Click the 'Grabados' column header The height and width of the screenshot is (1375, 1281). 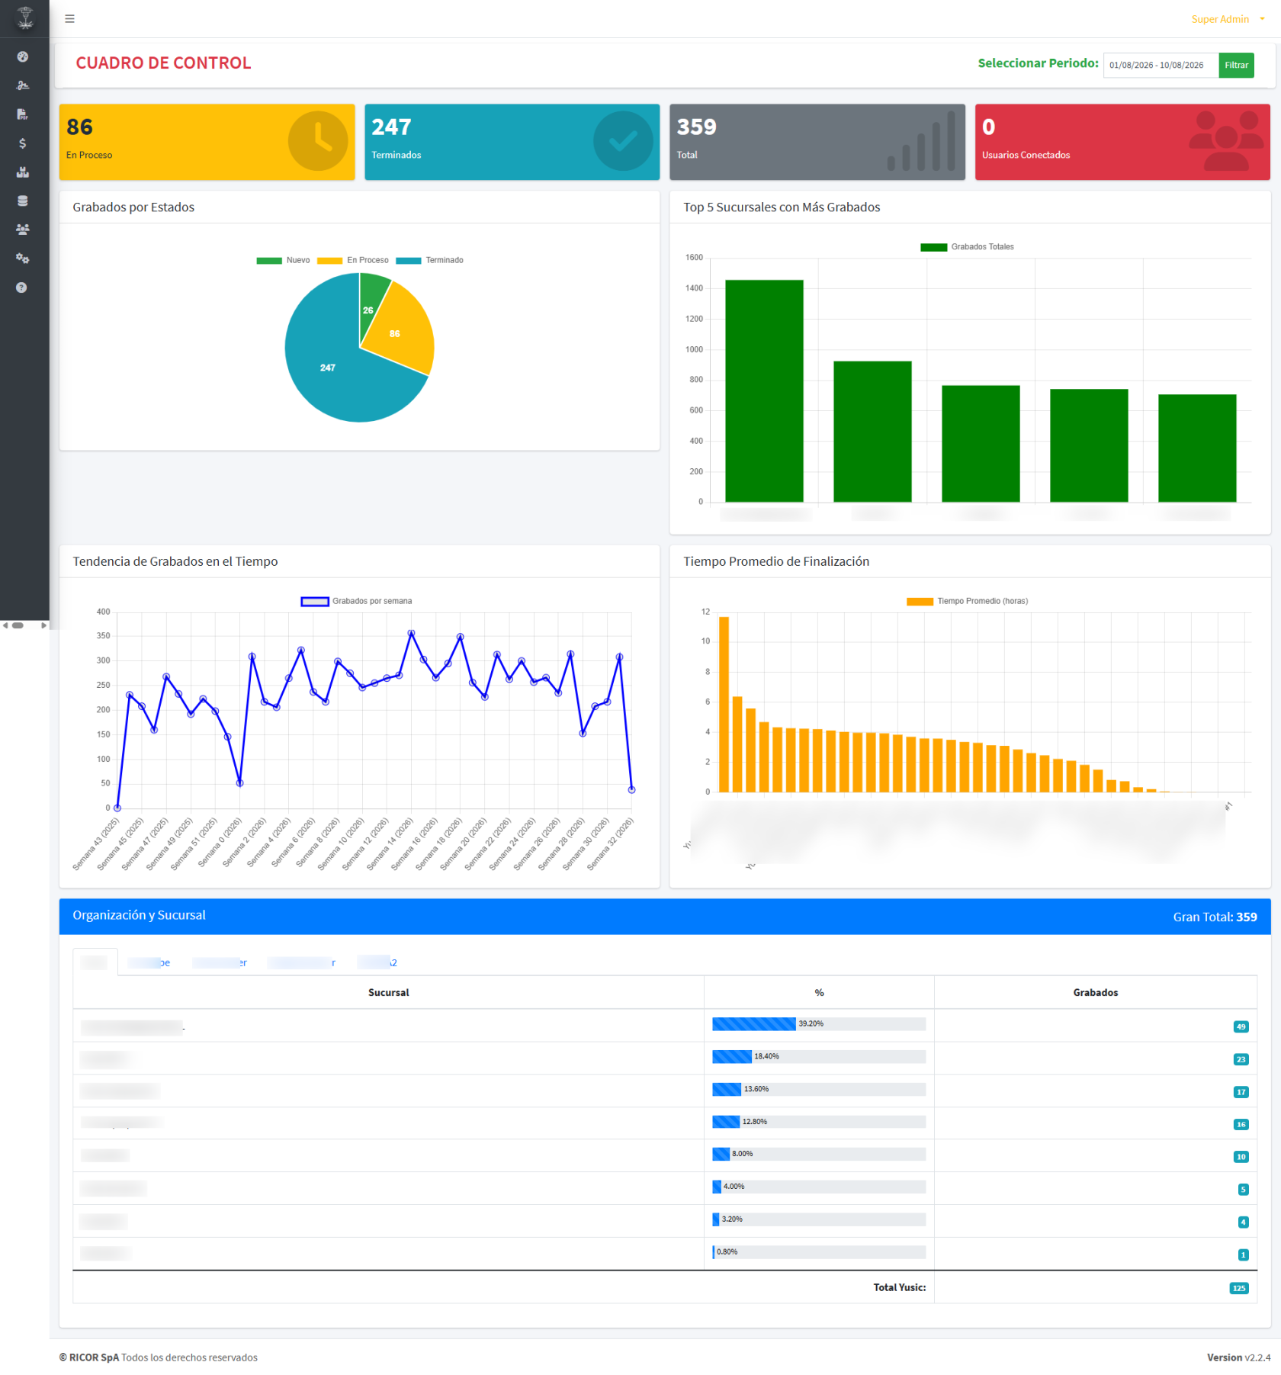[x=1095, y=992]
